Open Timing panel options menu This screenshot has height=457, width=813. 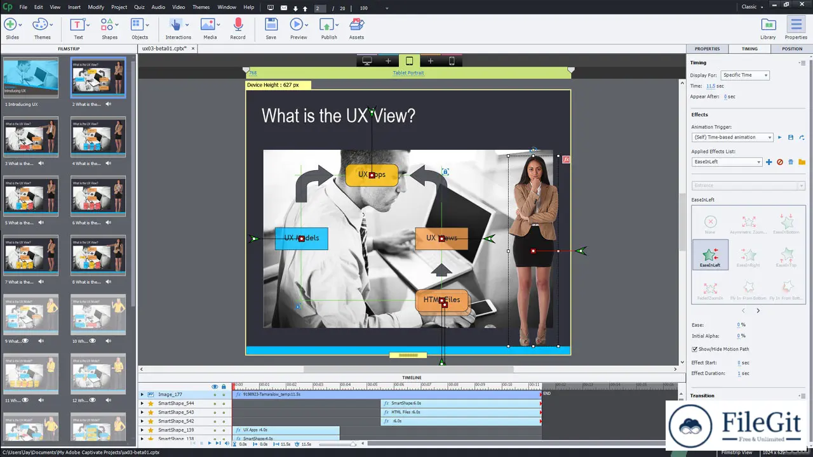803,63
